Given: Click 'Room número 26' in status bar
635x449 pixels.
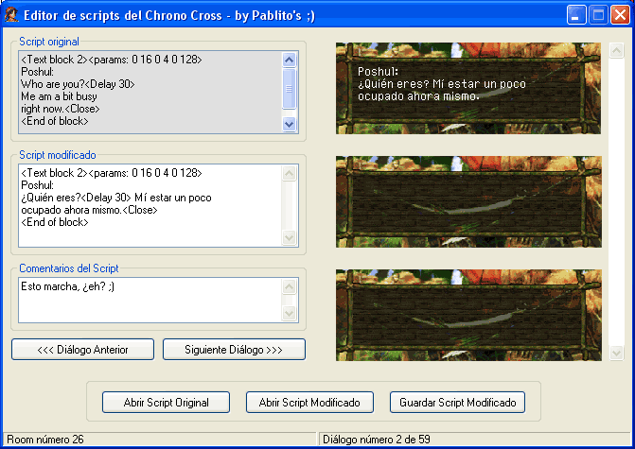Looking at the screenshot, I should point(45,440).
